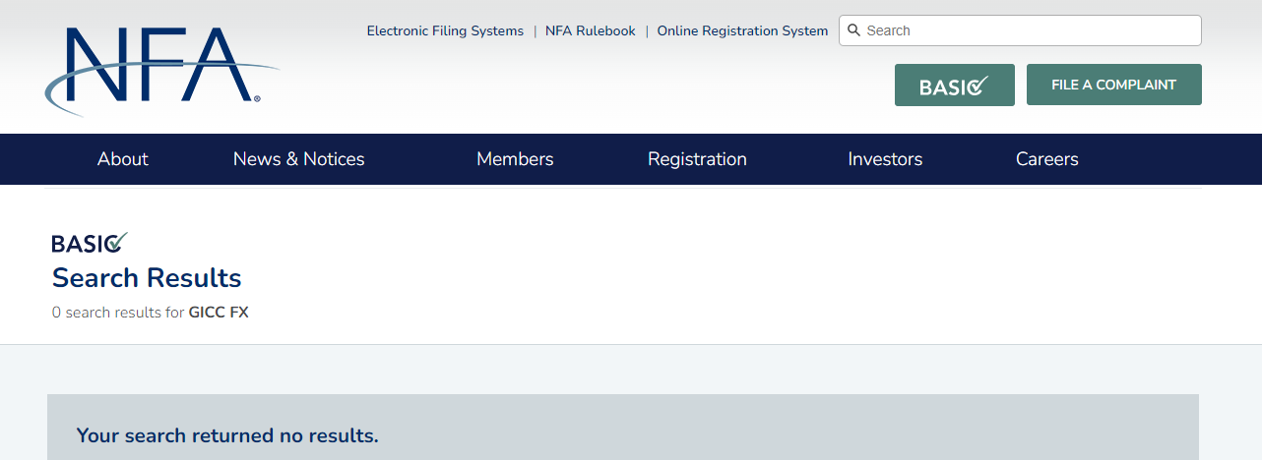Open Electronic Filing Systems link

click(x=445, y=31)
